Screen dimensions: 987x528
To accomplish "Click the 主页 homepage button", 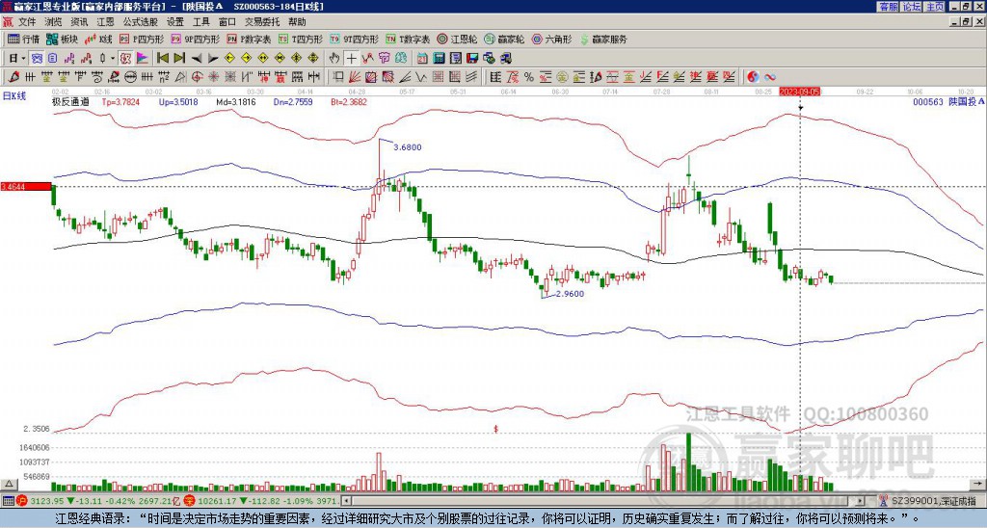I will click(934, 7).
